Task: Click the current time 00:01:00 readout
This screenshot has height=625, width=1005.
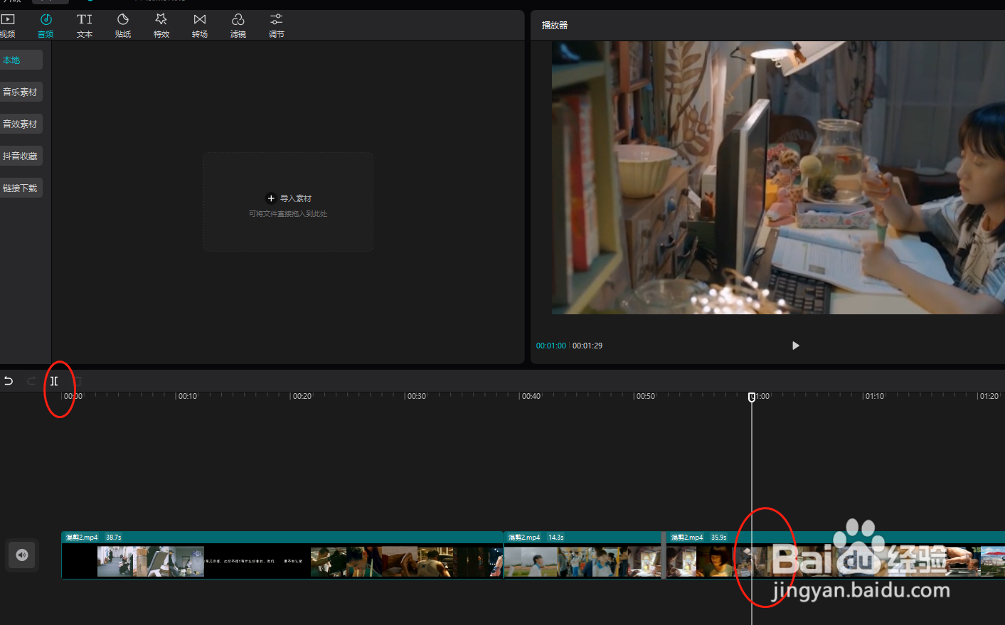Action: (551, 346)
